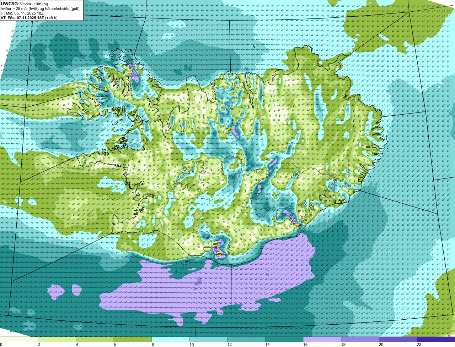Screen dimensions: 455x347
Task: Click the color scale tick label 18
Action: pos(343,345)
